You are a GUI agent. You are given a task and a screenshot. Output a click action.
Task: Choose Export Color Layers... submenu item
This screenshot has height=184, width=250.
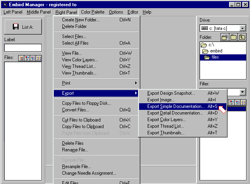[x=183, y=120]
